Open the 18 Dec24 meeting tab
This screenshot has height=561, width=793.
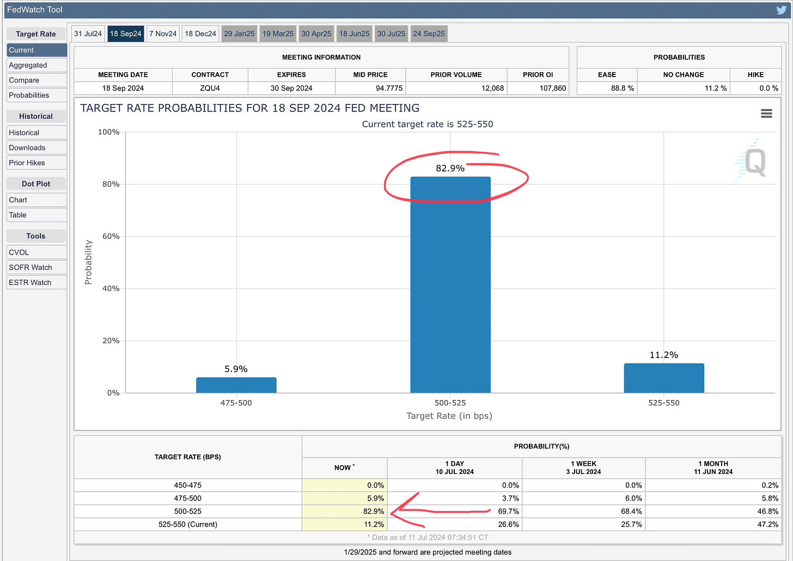point(200,34)
